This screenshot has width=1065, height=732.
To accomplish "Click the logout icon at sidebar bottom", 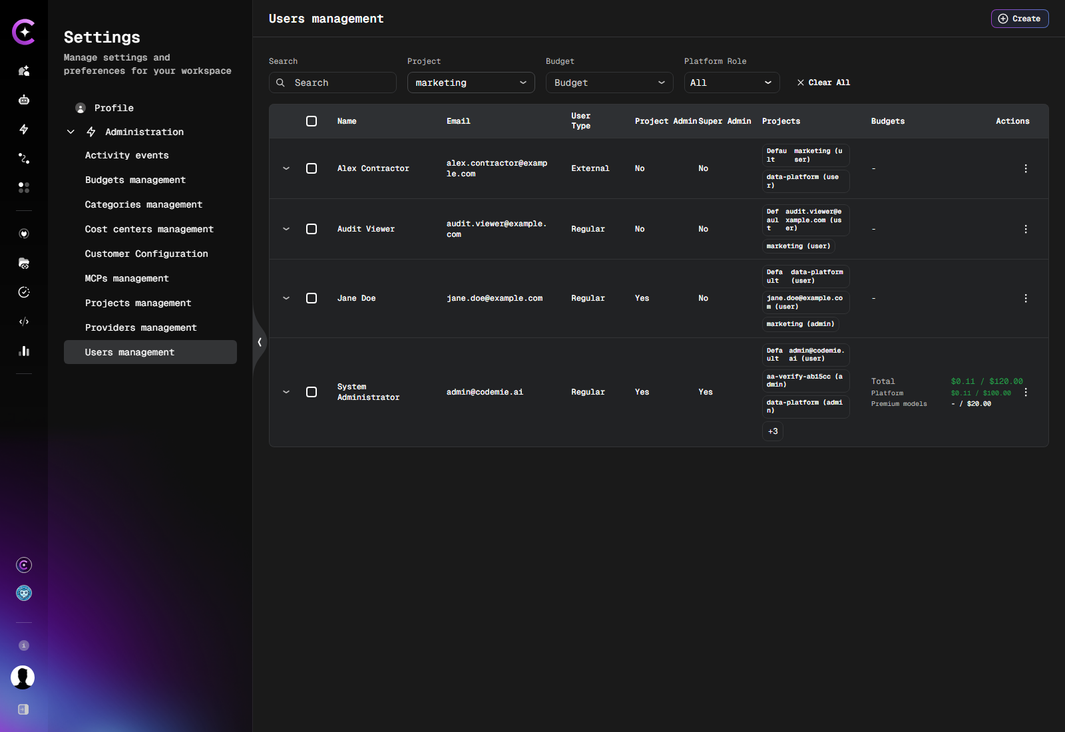I will coord(23,709).
